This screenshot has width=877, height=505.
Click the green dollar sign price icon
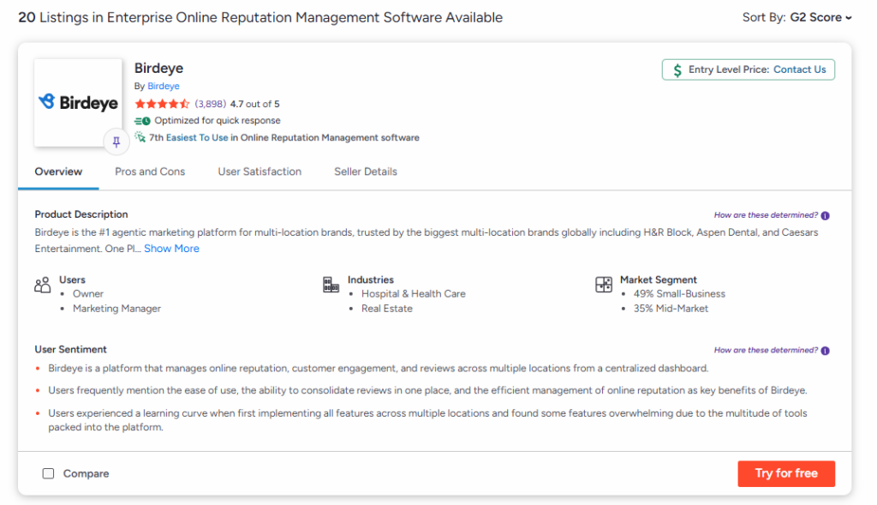(x=677, y=70)
